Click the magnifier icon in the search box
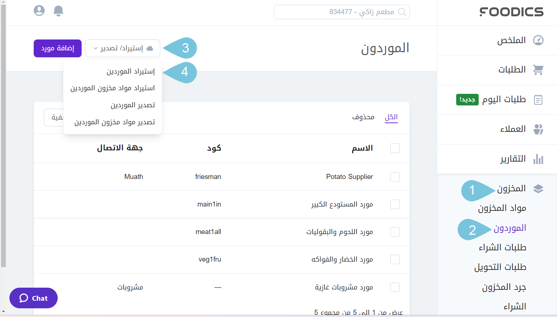This screenshot has height=317, width=557. tap(403, 12)
